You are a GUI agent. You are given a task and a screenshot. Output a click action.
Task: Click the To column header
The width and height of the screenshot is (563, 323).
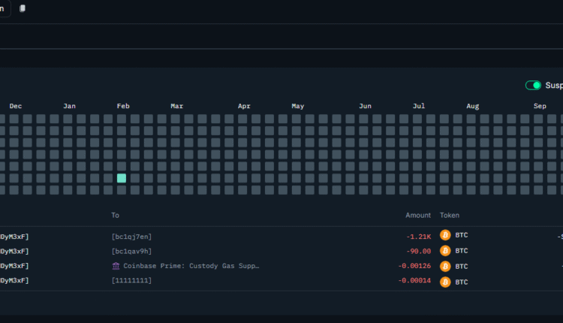pos(115,216)
